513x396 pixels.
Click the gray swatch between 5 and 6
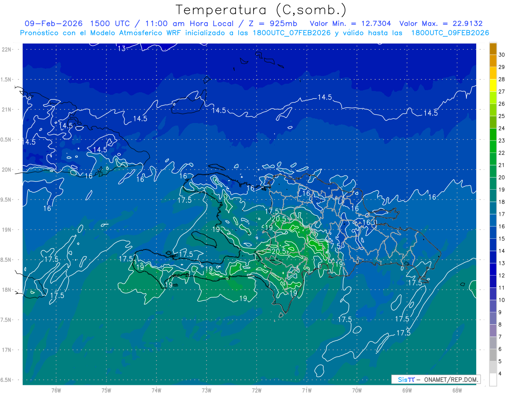[493, 355]
